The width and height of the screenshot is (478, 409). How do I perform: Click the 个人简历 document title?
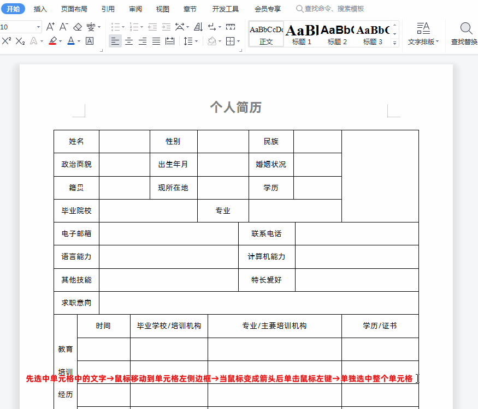[235, 107]
